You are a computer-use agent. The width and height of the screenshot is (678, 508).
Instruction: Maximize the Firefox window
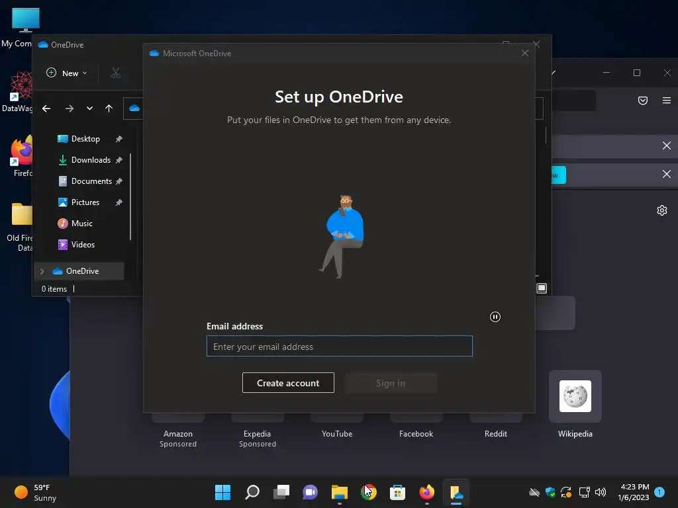pyautogui.click(x=637, y=73)
